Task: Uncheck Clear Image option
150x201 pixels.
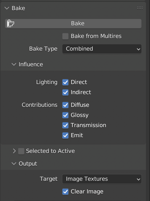Action: (65, 192)
